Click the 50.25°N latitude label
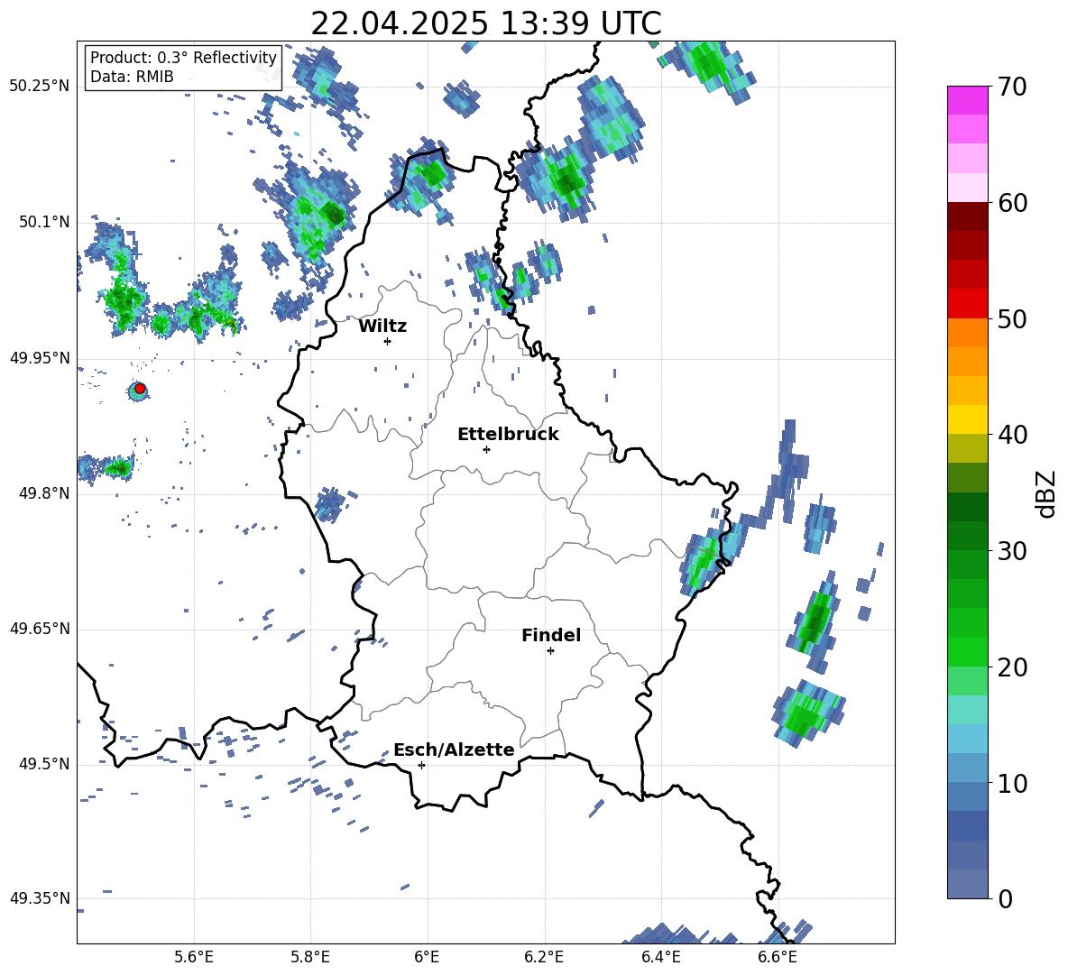The height and width of the screenshot is (975, 1068). point(40,87)
